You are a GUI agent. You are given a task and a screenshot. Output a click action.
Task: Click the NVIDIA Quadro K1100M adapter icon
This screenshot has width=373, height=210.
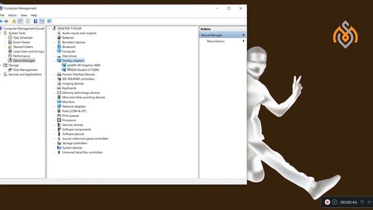tap(64, 70)
